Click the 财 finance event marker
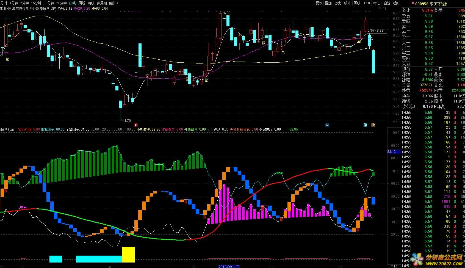465x268 pixels. [x=327, y=125]
